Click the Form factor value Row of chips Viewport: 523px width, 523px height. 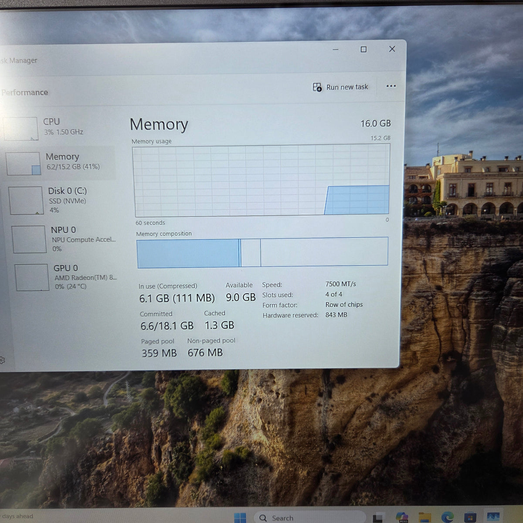[x=344, y=305]
